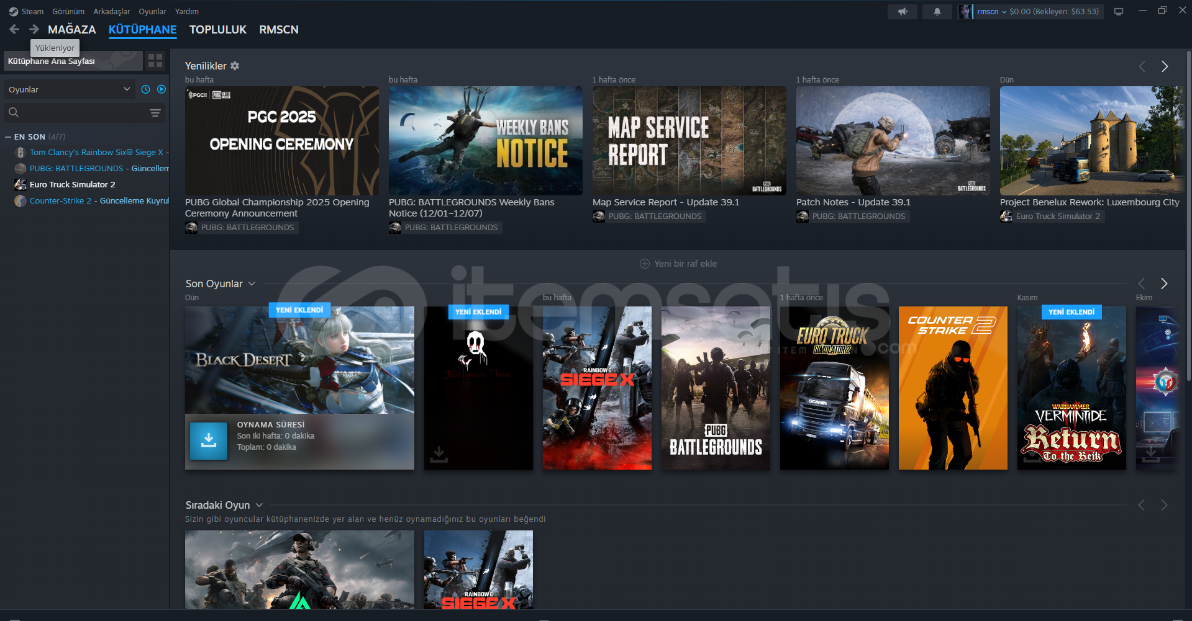Open the Oyunlar filter dropdown

[68, 89]
